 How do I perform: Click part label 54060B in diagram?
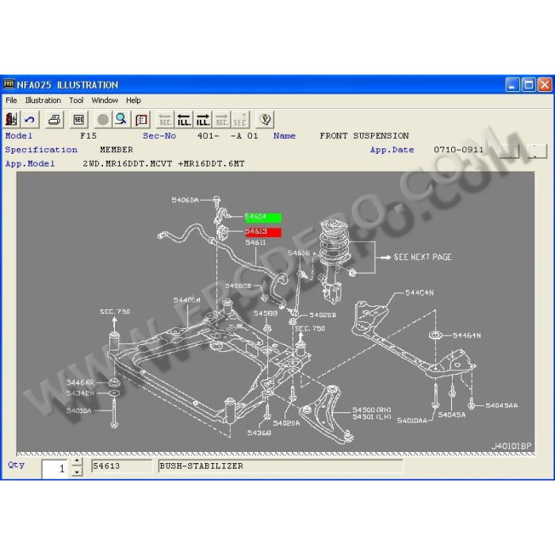click(238, 285)
